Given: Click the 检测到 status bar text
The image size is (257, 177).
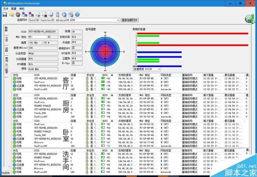Looking at the screenshot, I should pyautogui.click(x=6, y=173).
